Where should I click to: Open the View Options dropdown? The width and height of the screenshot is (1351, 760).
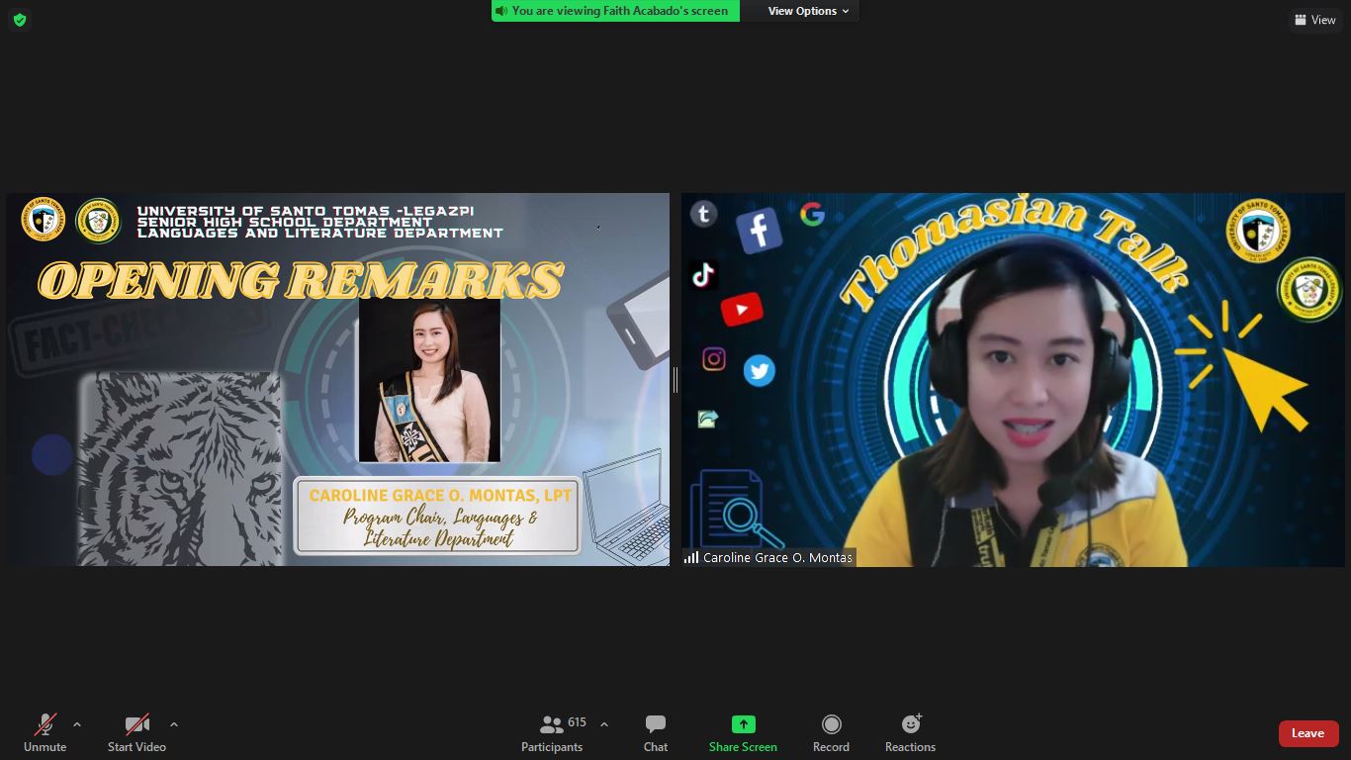pos(808,11)
